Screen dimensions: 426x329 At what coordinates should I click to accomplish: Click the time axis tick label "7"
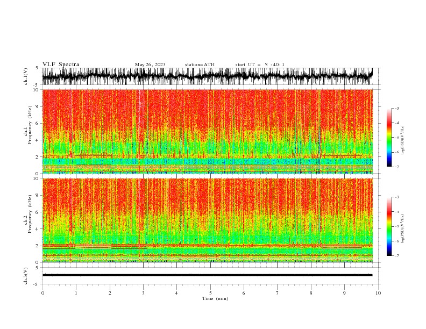coord(278,293)
